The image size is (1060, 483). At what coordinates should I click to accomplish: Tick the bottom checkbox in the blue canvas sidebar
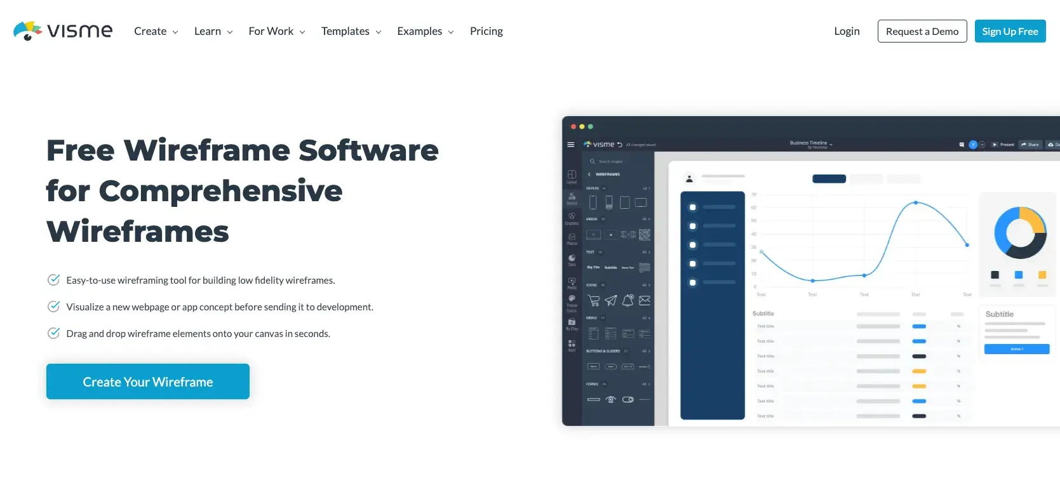pos(692,282)
